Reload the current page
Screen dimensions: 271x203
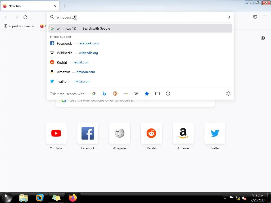[x=25, y=17]
